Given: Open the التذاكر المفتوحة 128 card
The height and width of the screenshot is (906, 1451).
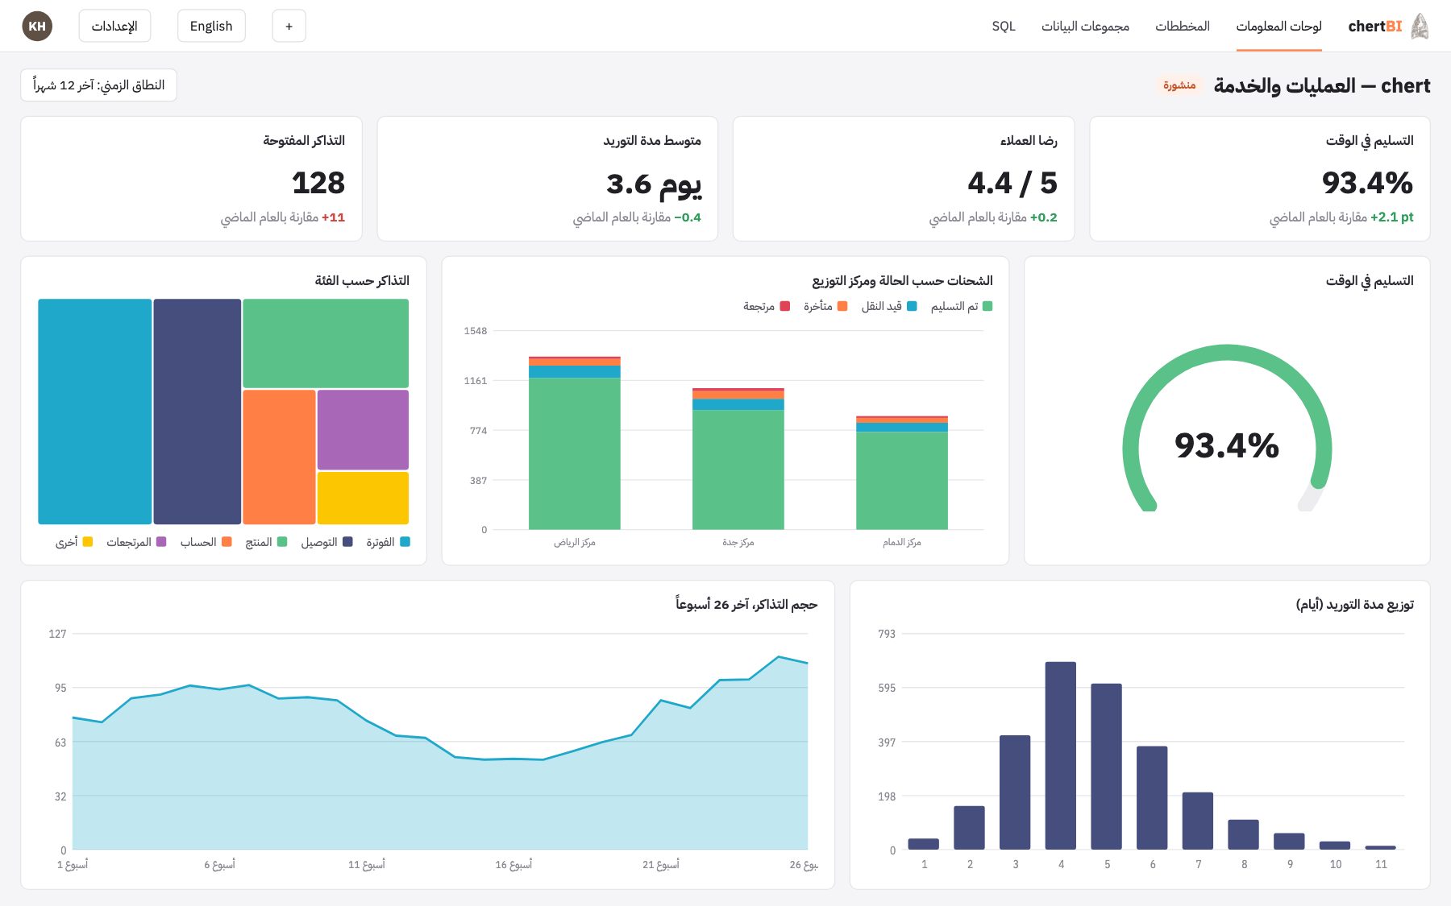Looking at the screenshot, I should click(x=191, y=179).
